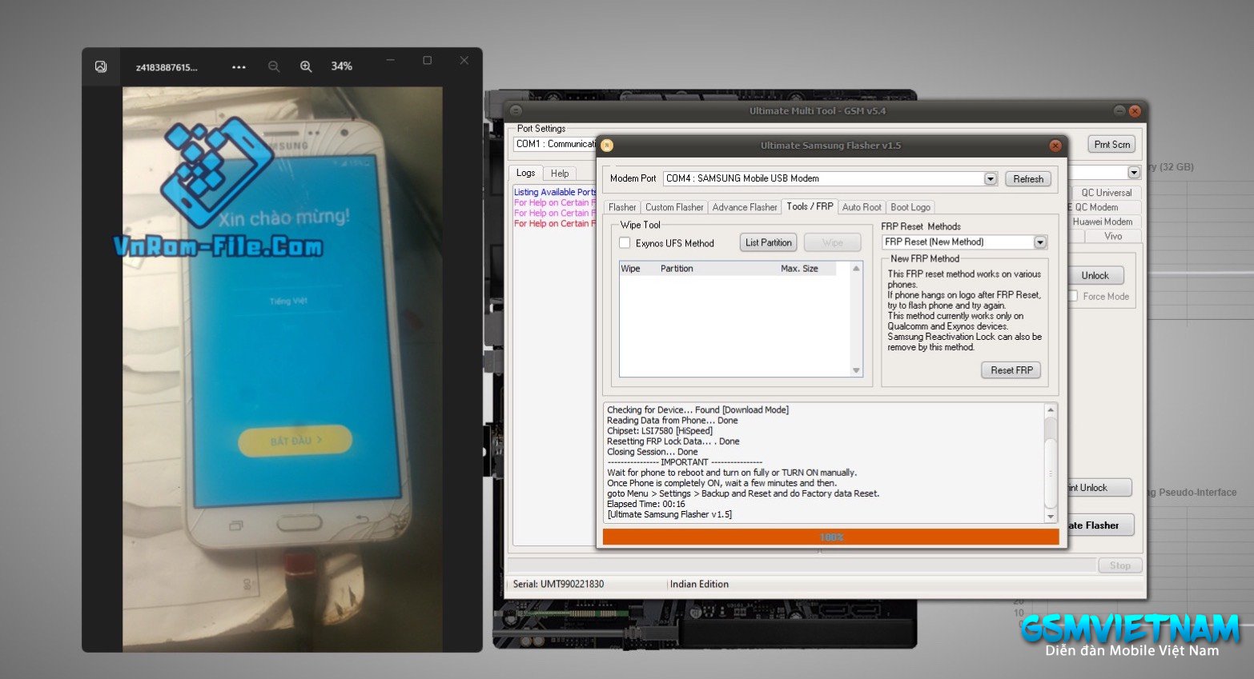Image resolution: width=1254 pixels, height=679 pixels.
Task: Expand the device model dropdown in UMT window
Action: (x=1134, y=173)
